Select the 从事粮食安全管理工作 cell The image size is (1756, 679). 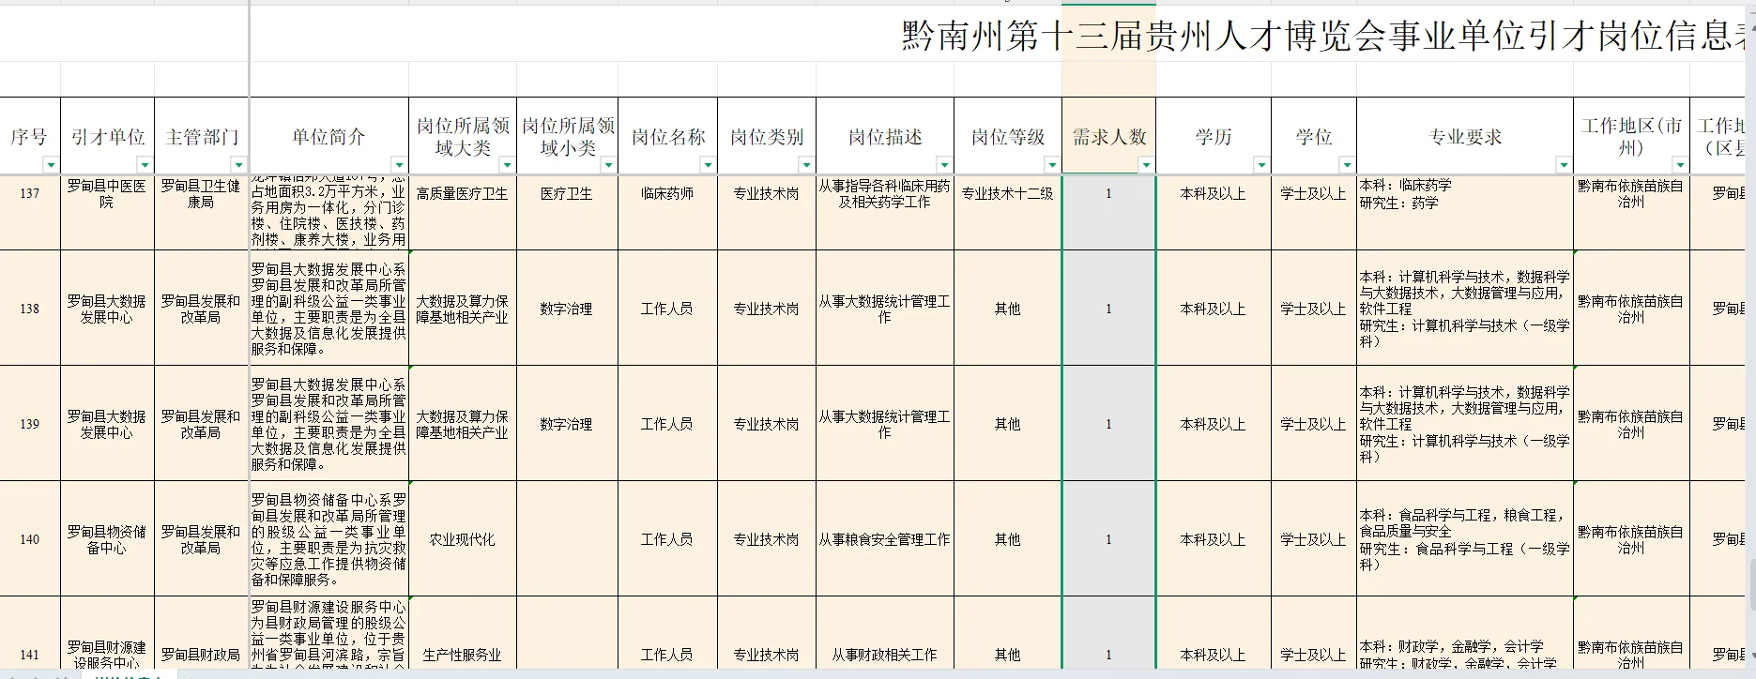(x=885, y=538)
